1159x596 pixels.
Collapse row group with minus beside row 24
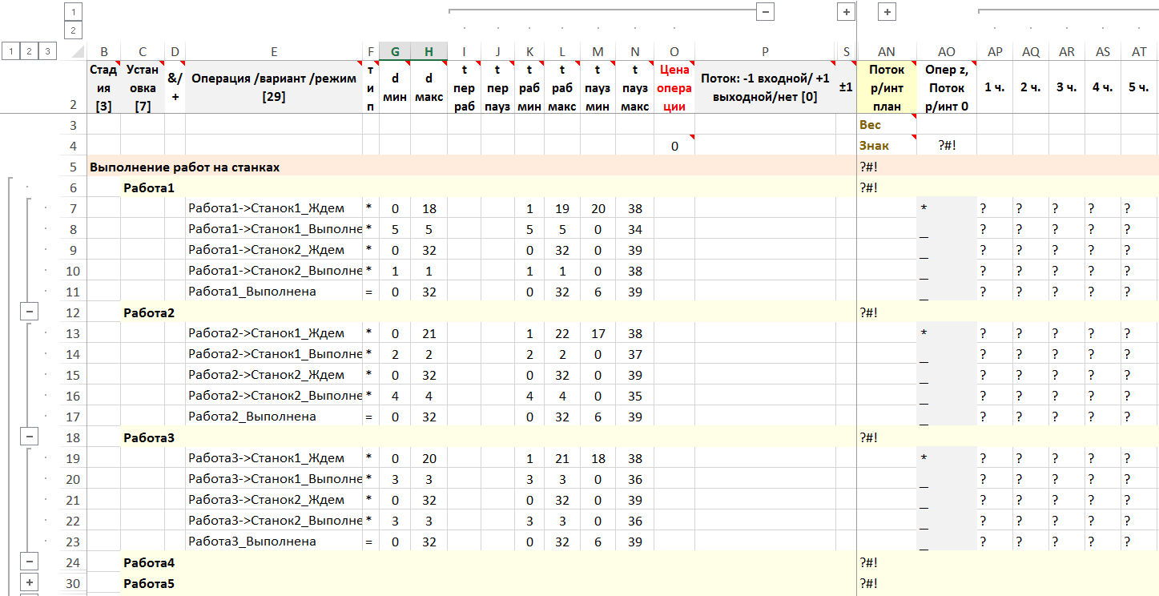click(29, 562)
